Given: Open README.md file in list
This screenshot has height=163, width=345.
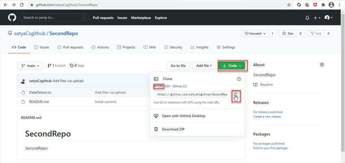Looking at the screenshot, I should tap(38, 102).
